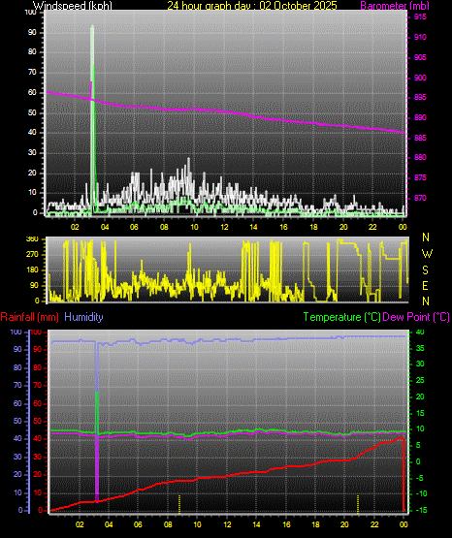Viewport: 452px width, 538px height.
Task: Click red 10 on Rainfall scale
Action: pos(38,492)
